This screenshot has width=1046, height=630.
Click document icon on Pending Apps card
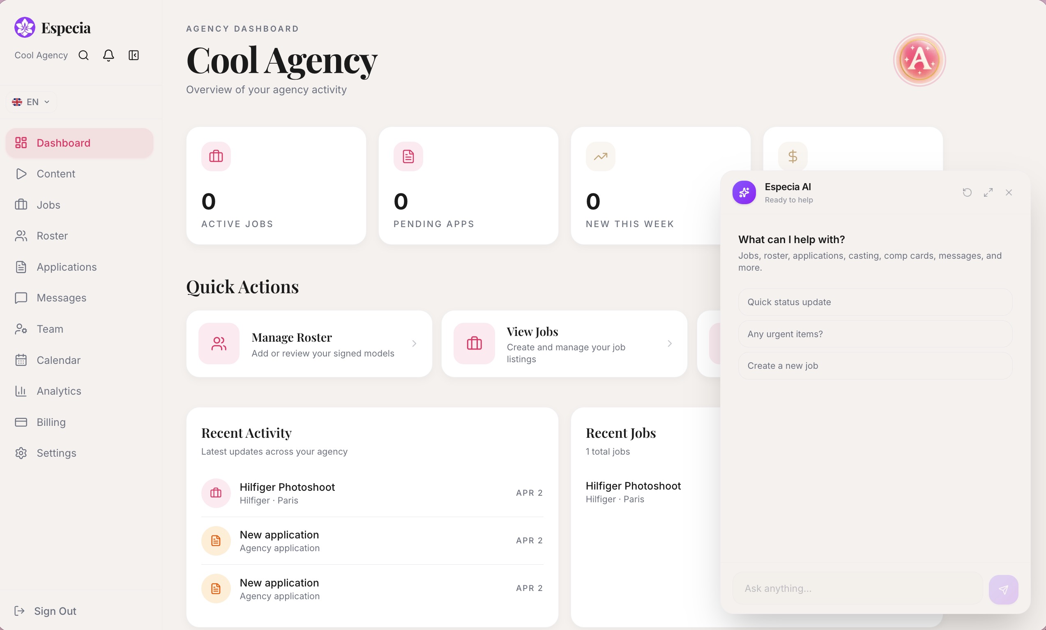pos(408,156)
